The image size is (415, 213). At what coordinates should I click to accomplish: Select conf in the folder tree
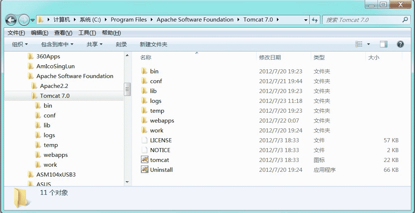pyautogui.click(x=50, y=116)
